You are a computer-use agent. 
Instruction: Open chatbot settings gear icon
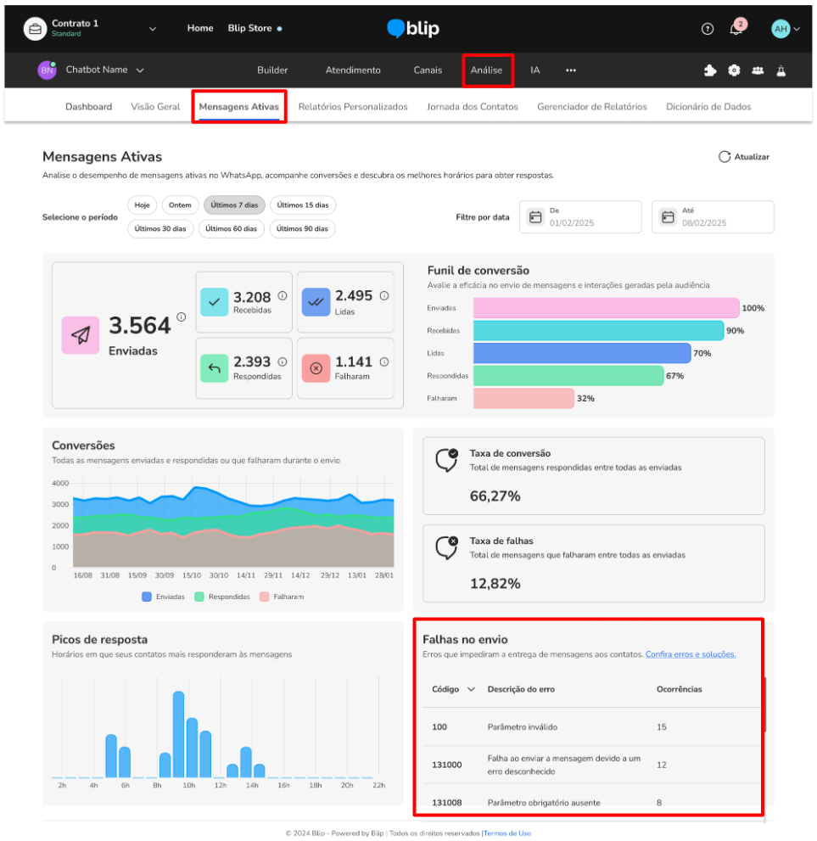click(734, 70)
